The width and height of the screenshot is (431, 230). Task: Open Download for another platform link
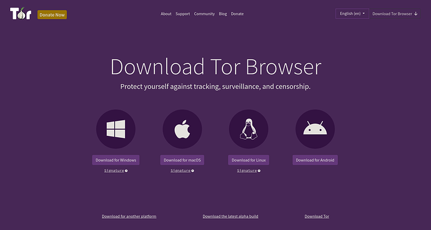[129, 216]
